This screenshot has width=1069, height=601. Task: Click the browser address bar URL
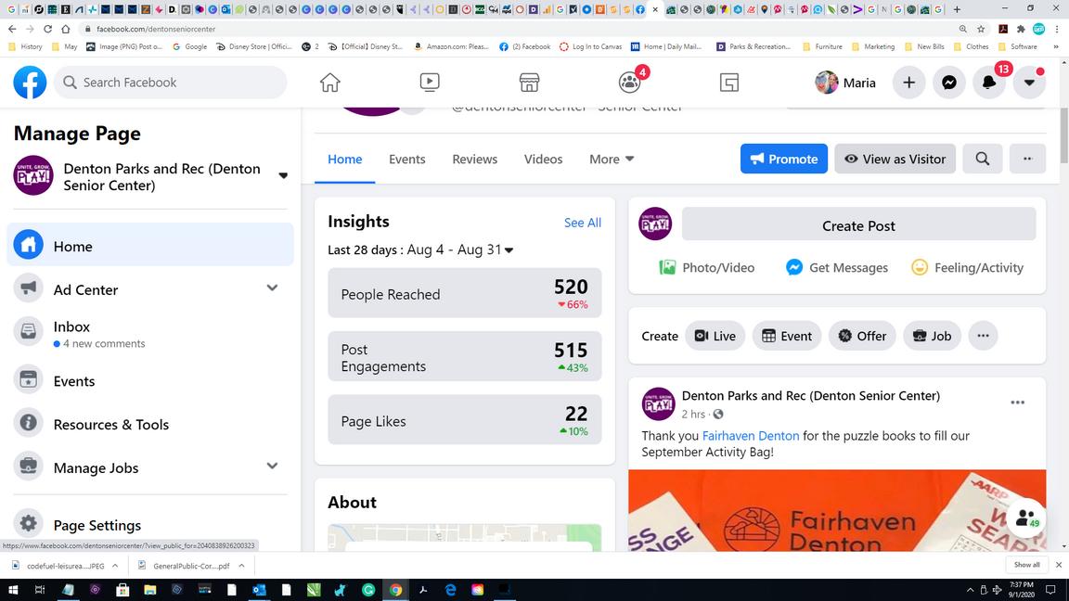[x=156, y=29]
